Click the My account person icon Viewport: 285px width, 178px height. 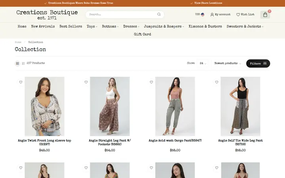(x=212, y=15)
